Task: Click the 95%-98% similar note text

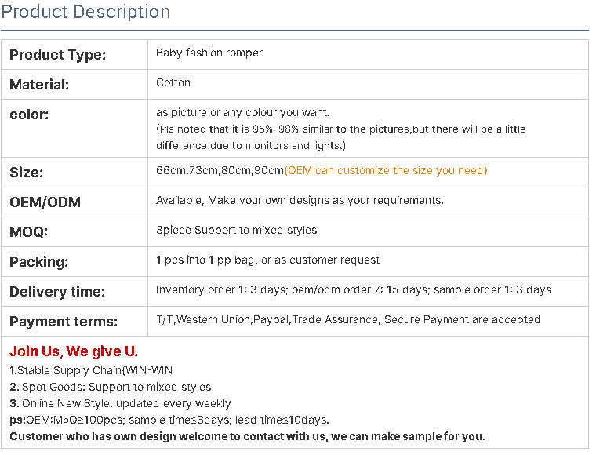Action: click(341, 137)
